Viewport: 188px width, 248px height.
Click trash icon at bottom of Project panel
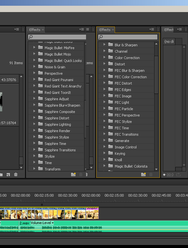tap(16, 175)
